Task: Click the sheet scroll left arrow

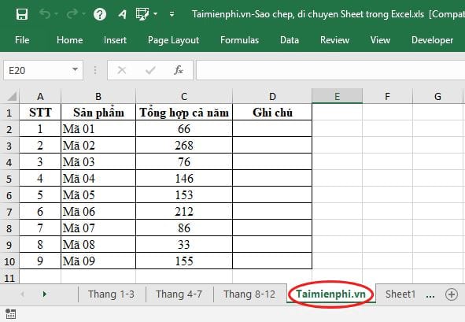Action: coord(22,294)
